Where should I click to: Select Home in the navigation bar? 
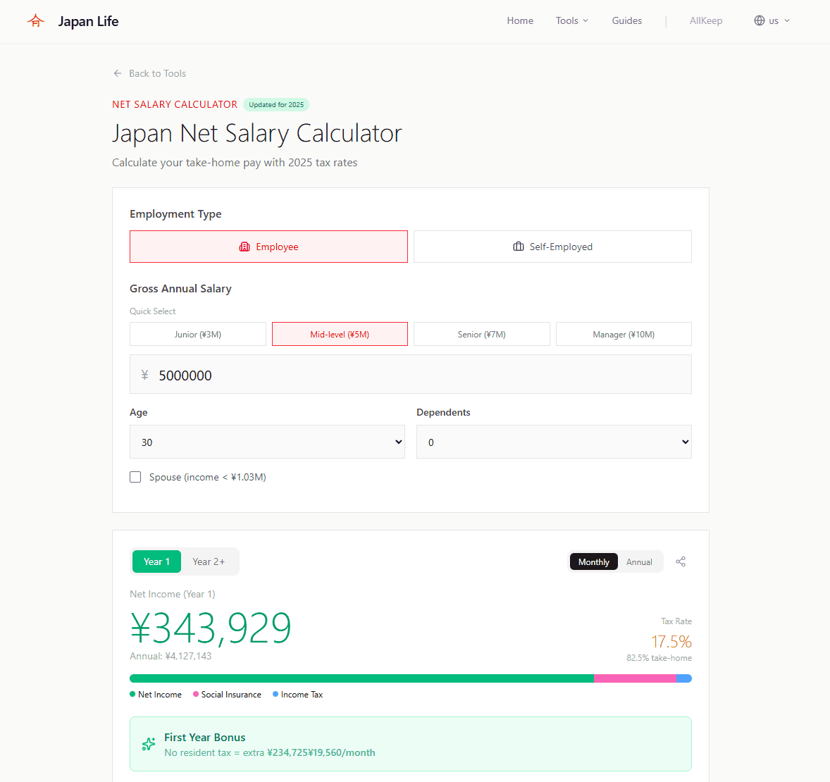coord(520,20)
